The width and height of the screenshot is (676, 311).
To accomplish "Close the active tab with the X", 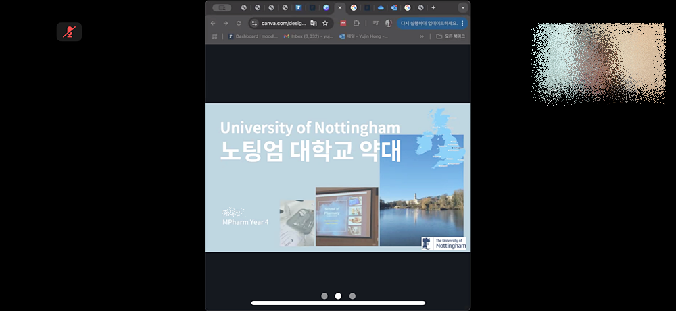I will click(x=340, y=7).
